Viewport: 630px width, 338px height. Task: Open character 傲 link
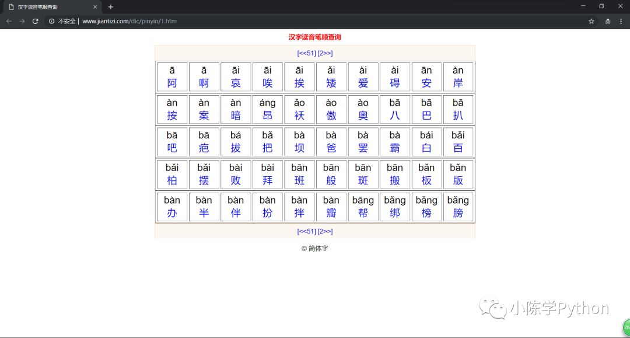click(331, 116)
